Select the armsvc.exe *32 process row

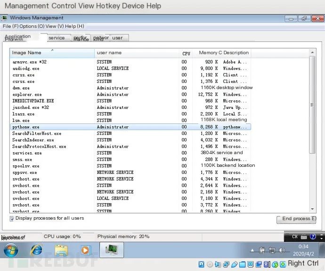[130, 62]
